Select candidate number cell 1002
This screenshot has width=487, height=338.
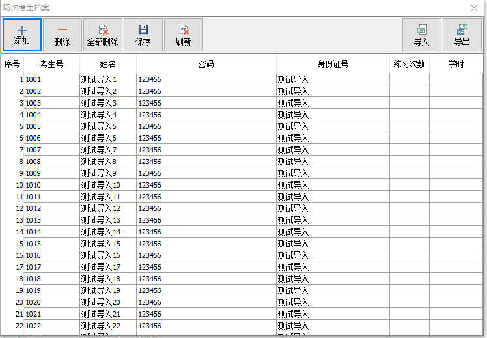point(51,91)
